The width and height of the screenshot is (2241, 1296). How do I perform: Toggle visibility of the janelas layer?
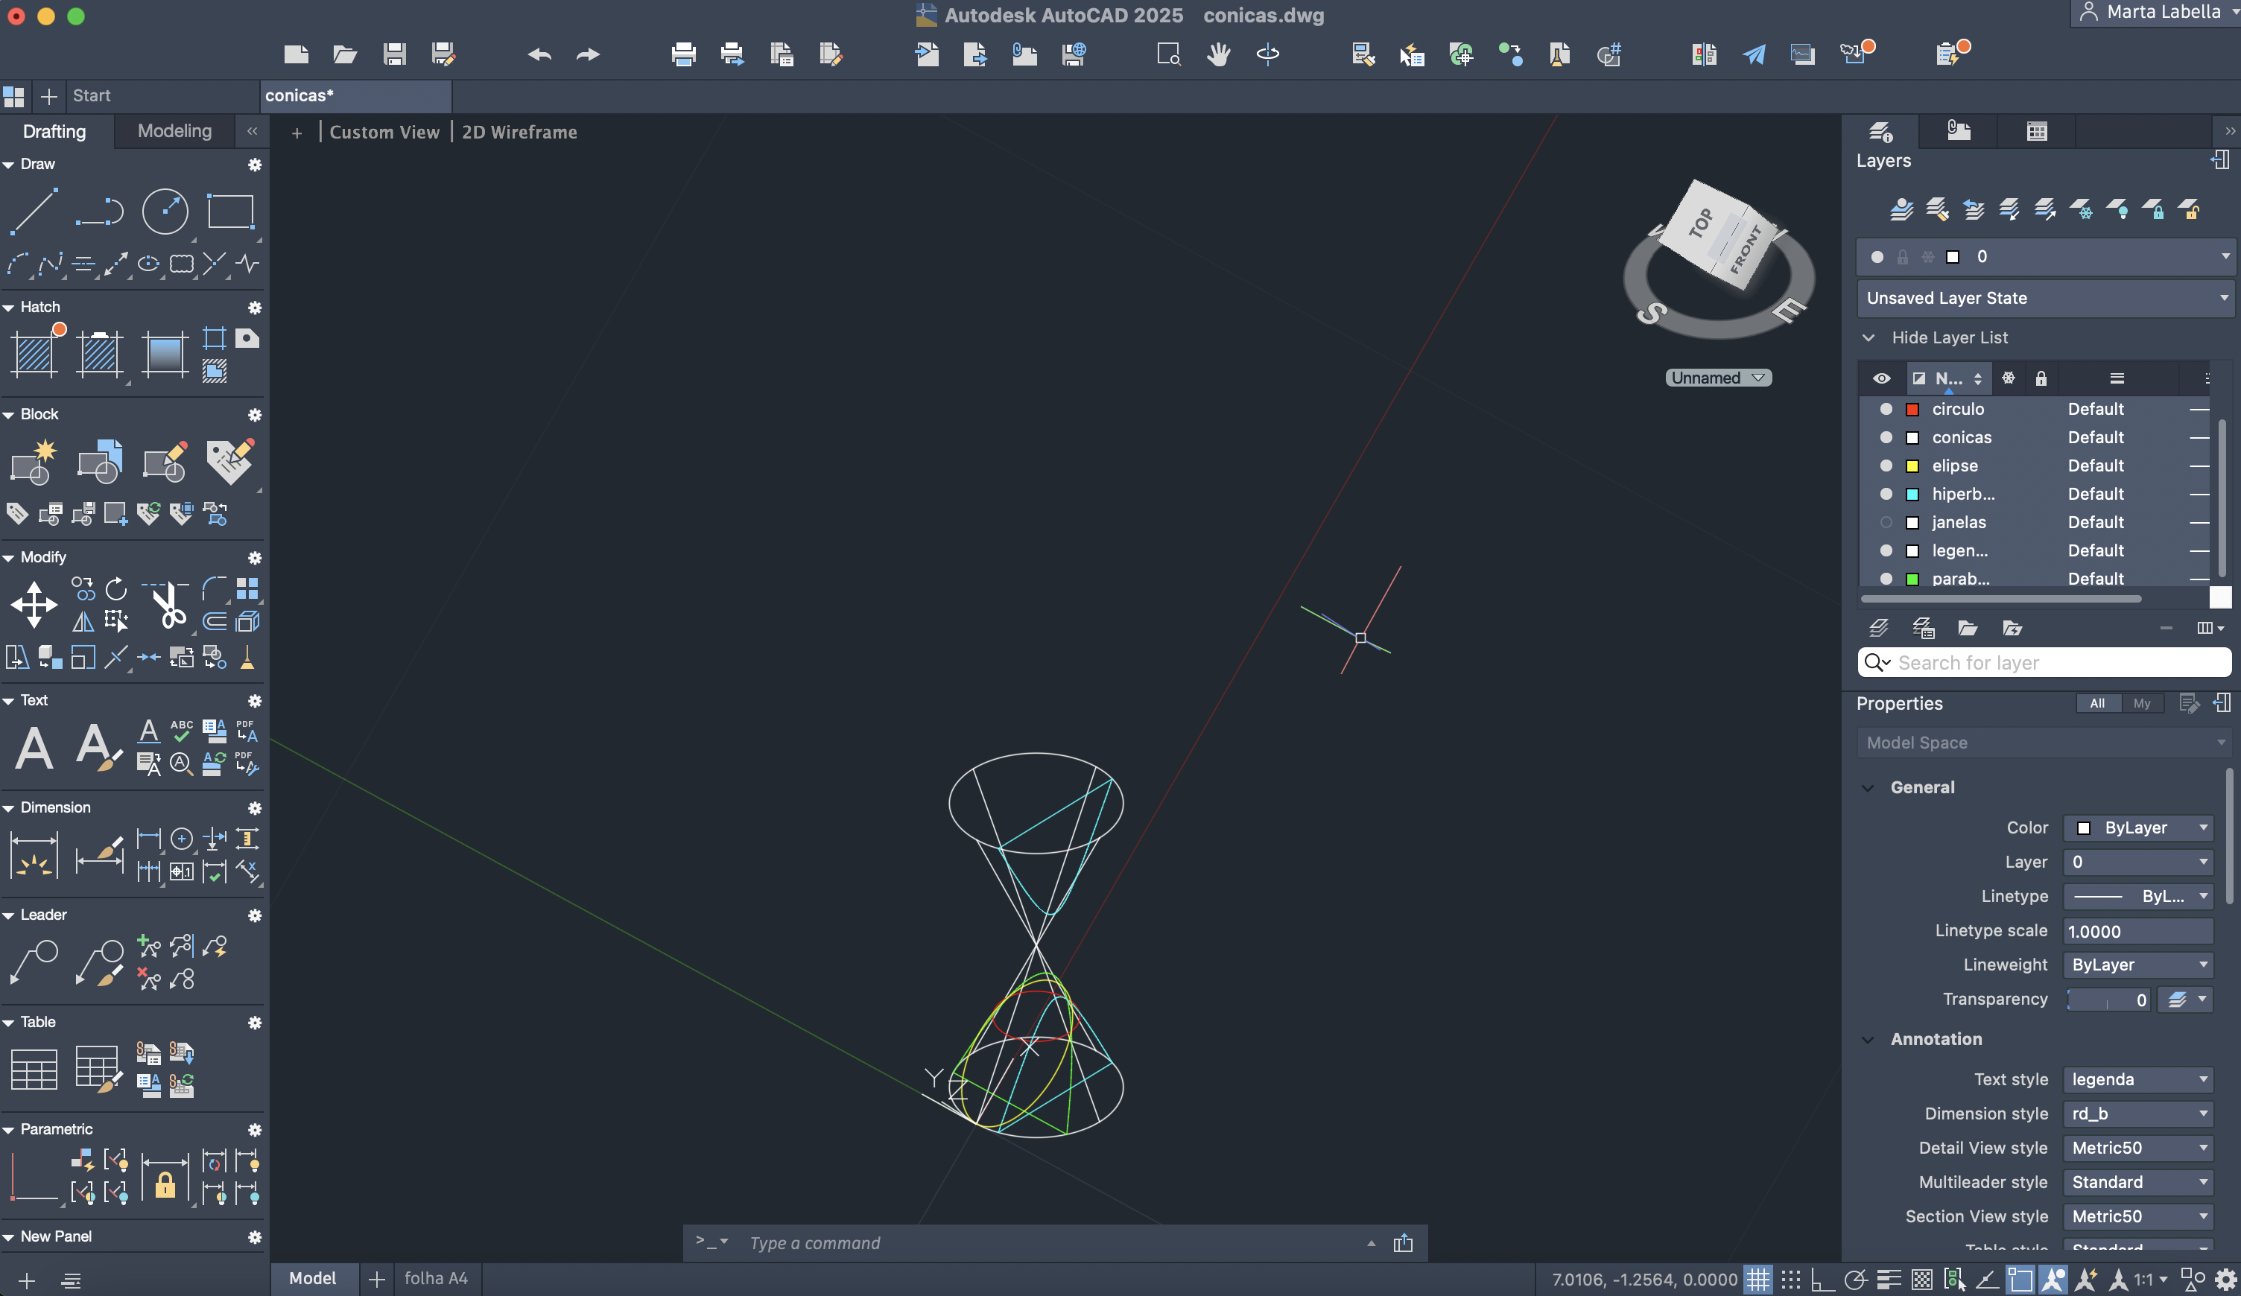1886,523
